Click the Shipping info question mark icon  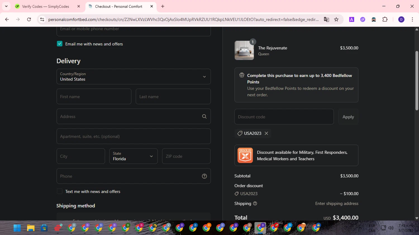[x=255, y=203]
